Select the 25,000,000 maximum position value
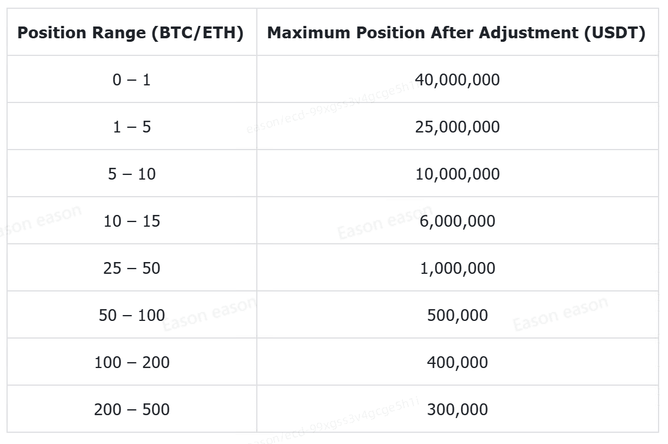 [457, 127]
